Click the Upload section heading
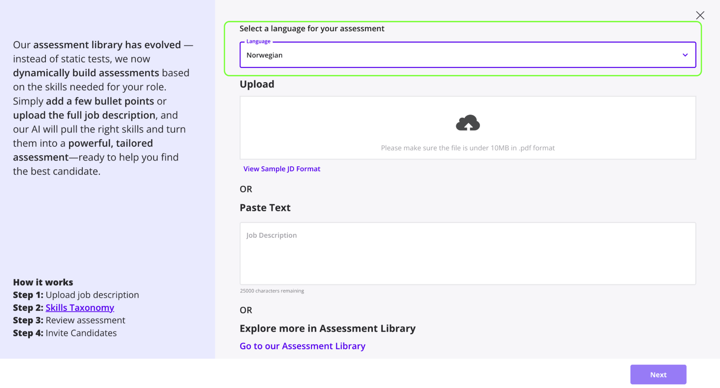The height and width of the screenshot is (388, 720). [x=257, y=84]
